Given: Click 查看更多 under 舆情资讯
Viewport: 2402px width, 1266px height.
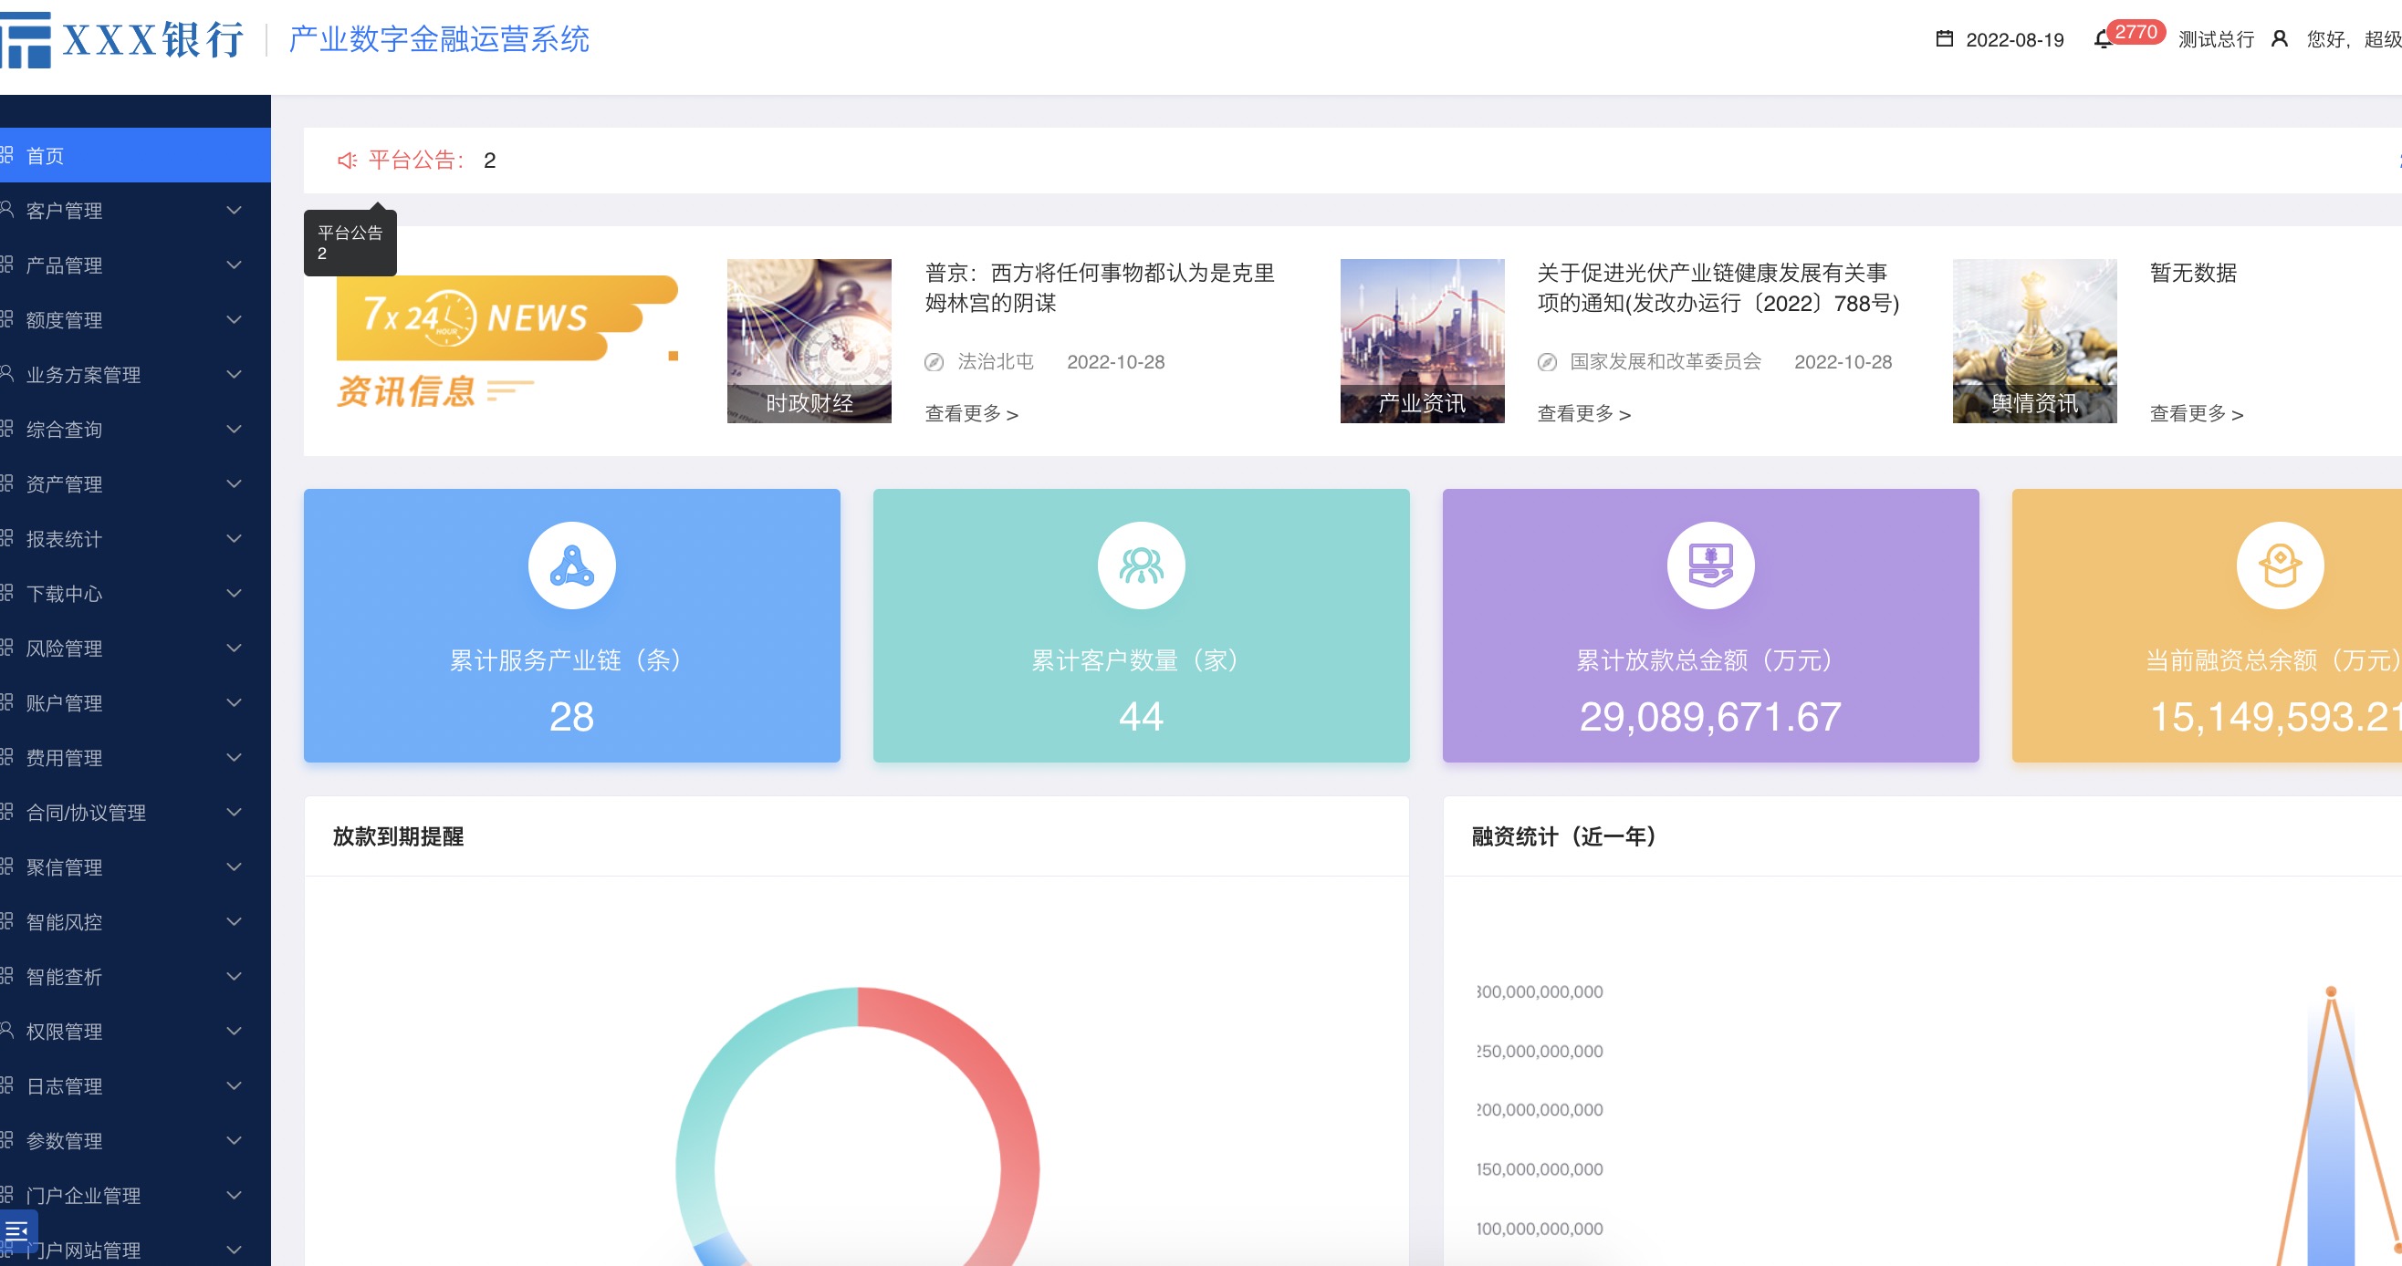Looking at the screenshot, I should (2197, 414).
